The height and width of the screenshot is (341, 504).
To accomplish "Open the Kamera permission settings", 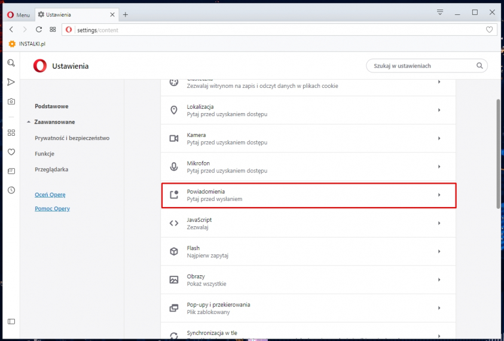I will click(308, 139).
